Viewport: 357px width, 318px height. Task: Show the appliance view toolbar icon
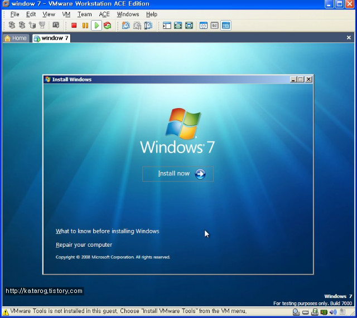pyautogui.click(x=214, y=26)
